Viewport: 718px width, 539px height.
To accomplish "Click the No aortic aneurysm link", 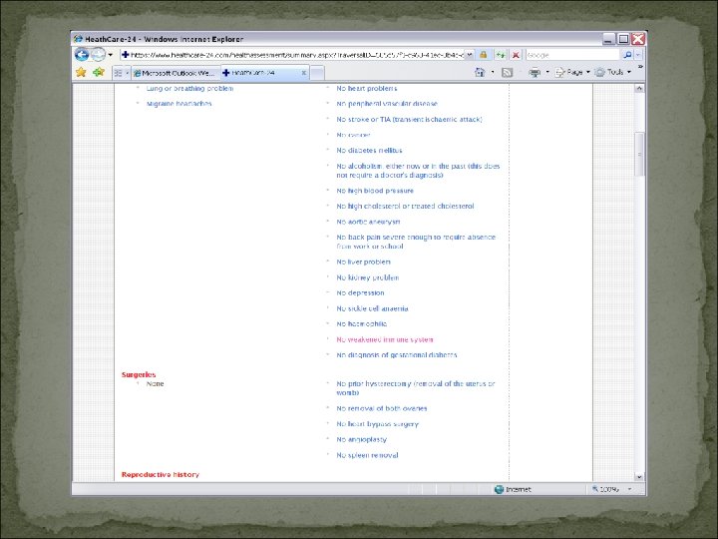I will click(x=368, y=222).
